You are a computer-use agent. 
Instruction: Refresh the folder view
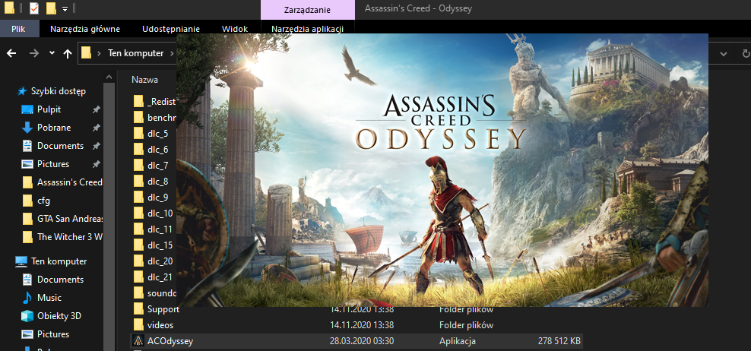coord(746,54)
